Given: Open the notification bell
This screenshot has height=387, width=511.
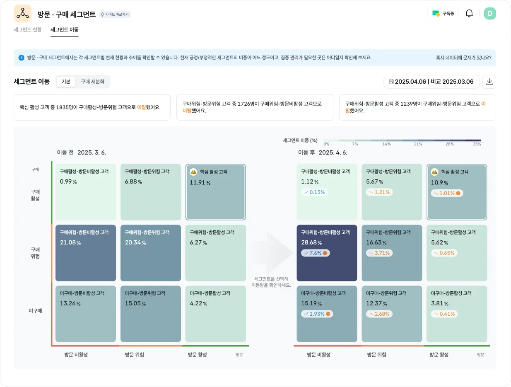Looking at the screenshot, I should pyautogui.click(x=469, y=13).
